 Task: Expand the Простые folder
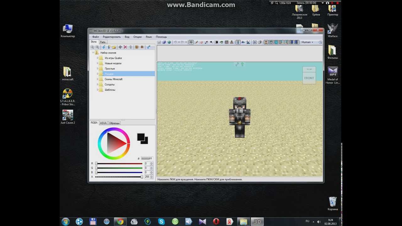pos(98,69)
